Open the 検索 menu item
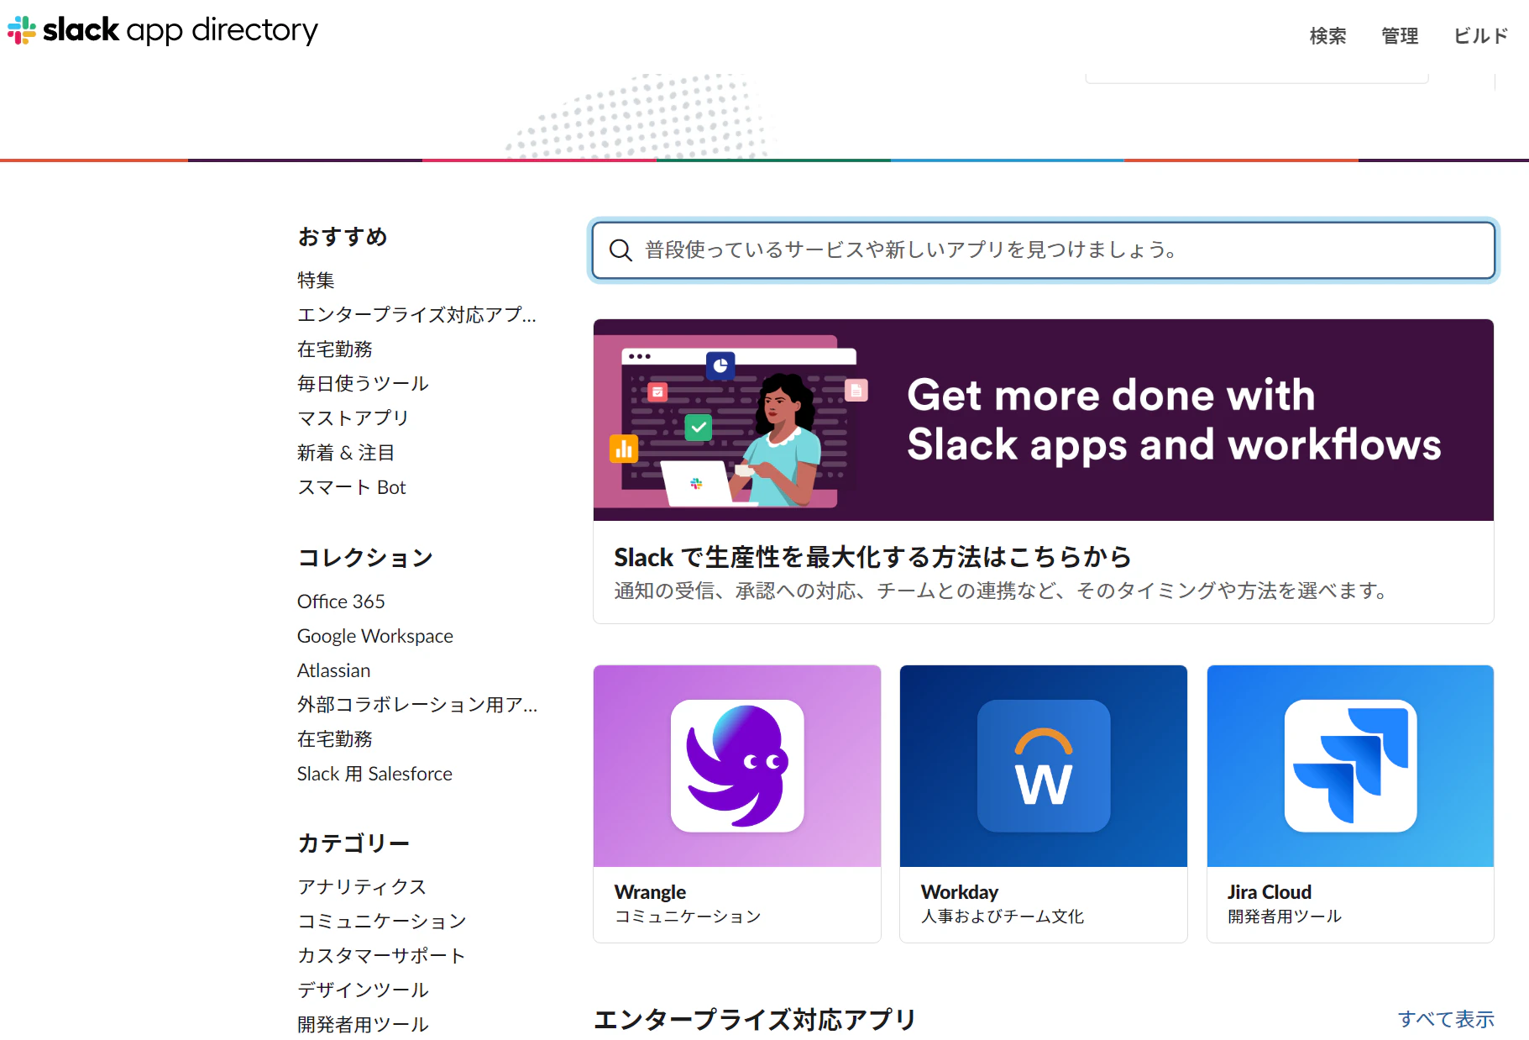Image resolution: width=1529 pixels, height=1040 pixels. point(1327,36)
